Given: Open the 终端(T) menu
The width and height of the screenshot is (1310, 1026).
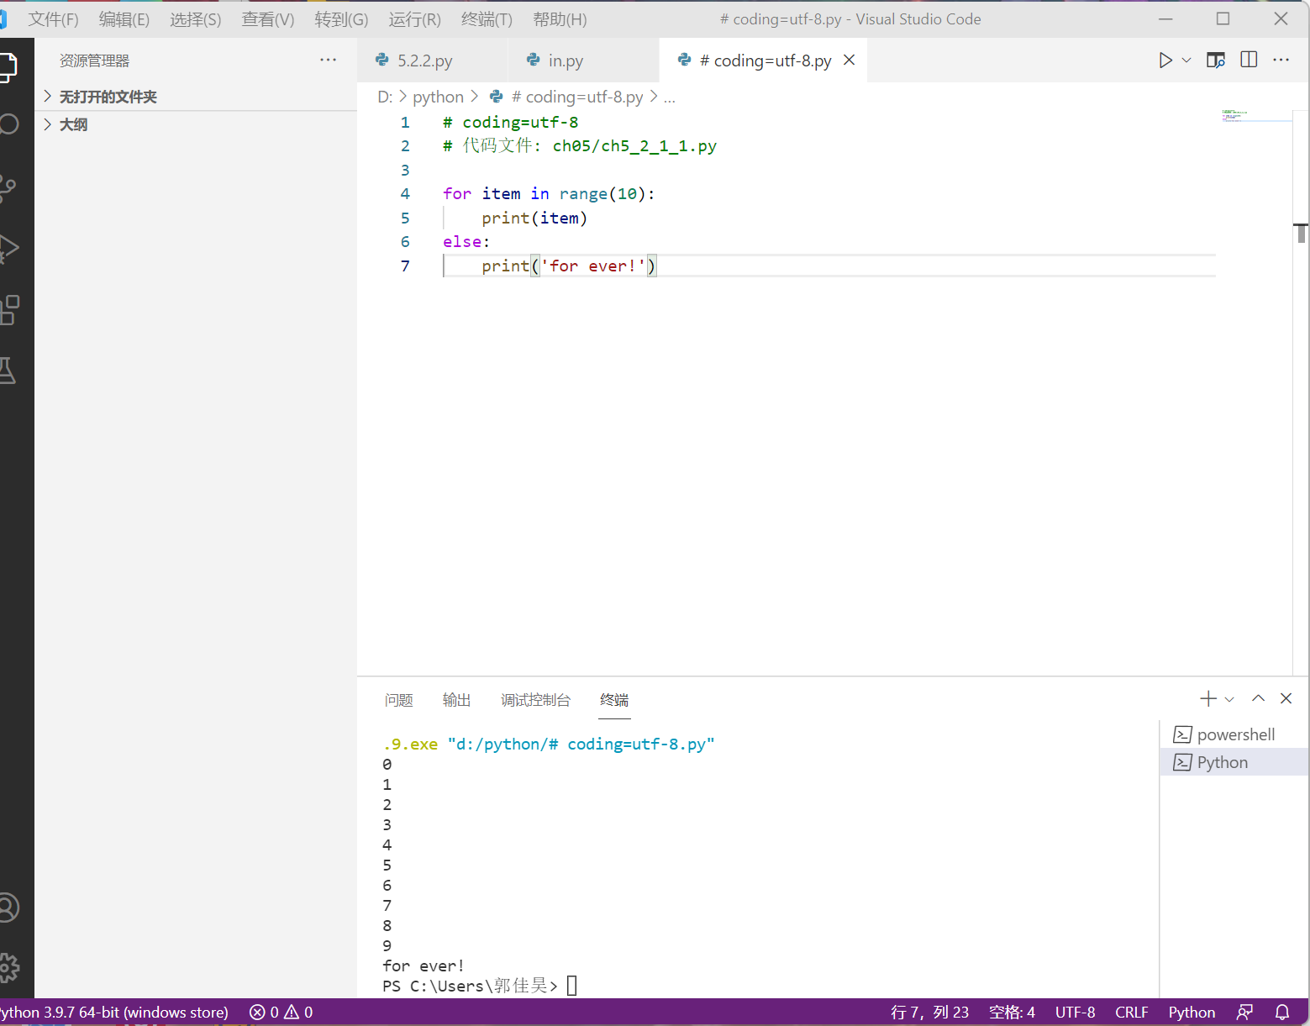Looking at the screenshot, I should pyautogui.click(x=487, y=19).
